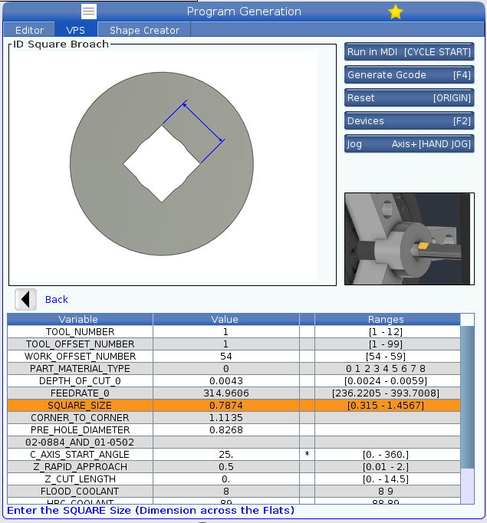Click the Jog Axis+ button
The width and height of the screenshot is (487, 523).
409,143
